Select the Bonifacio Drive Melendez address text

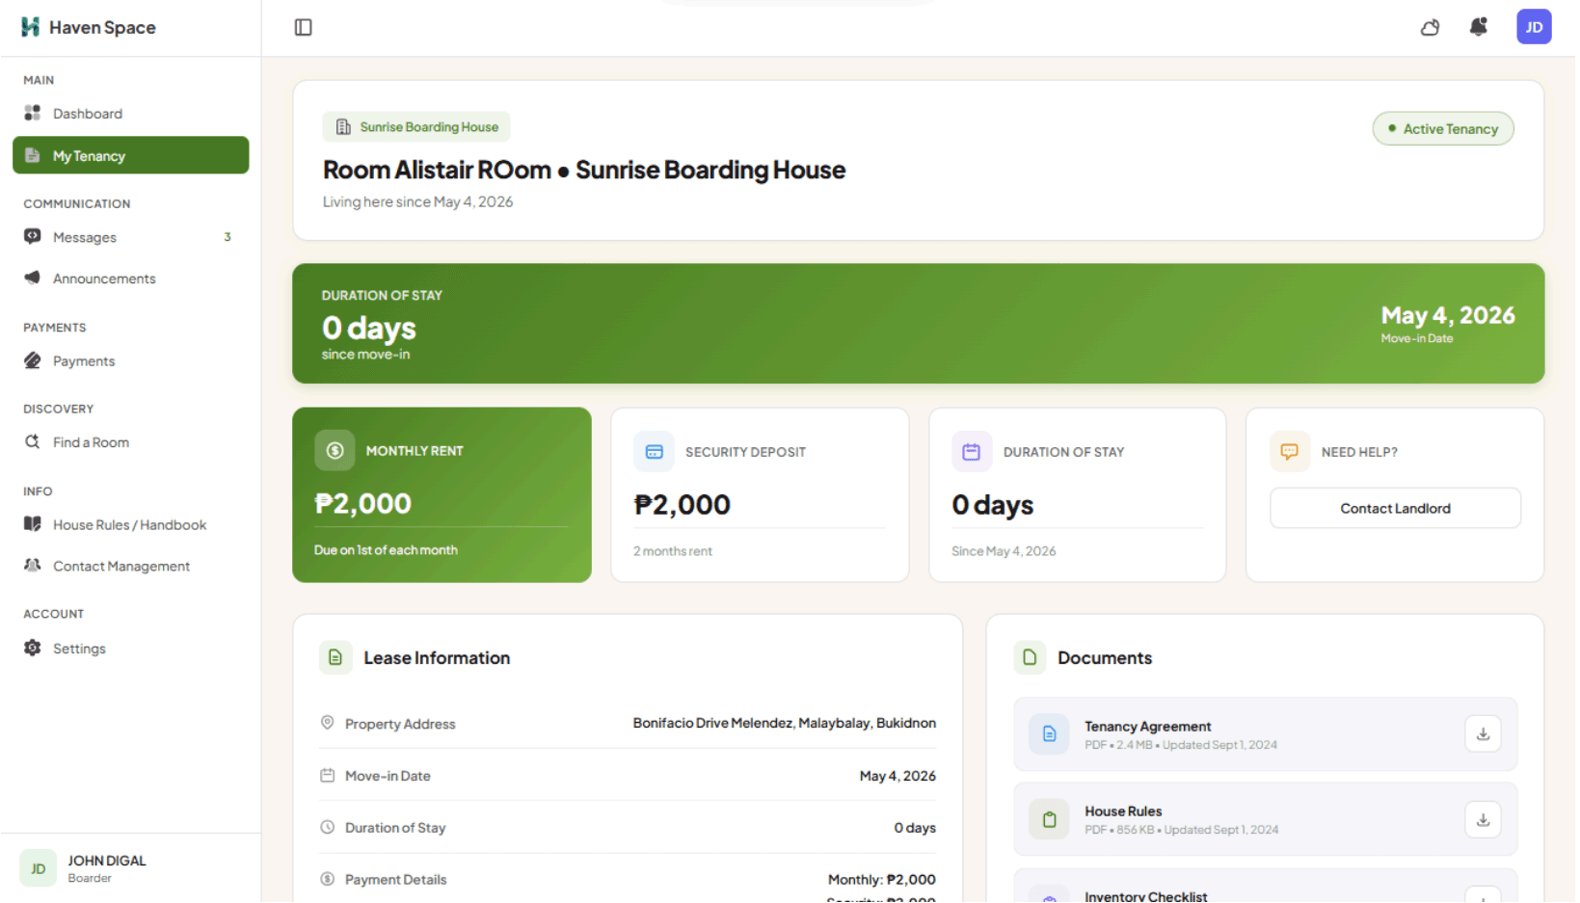coord(785,723)
